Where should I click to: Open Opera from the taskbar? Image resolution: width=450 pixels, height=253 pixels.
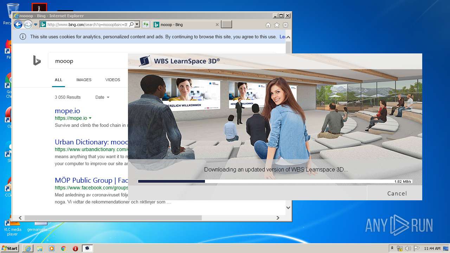click(75, 248)
